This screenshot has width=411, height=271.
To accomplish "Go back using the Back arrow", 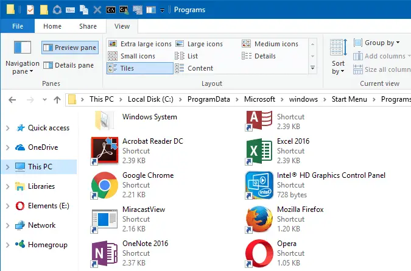I will tap(12, 100).
